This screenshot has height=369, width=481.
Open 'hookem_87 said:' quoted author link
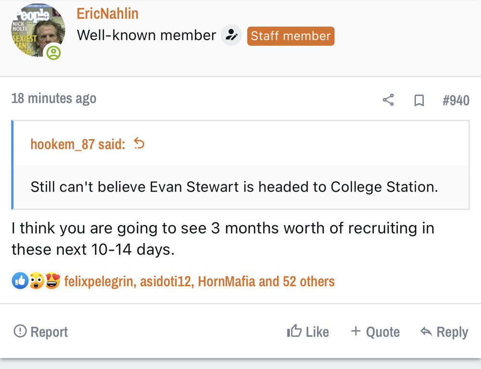pyautogui.click(x=77, y=144)
